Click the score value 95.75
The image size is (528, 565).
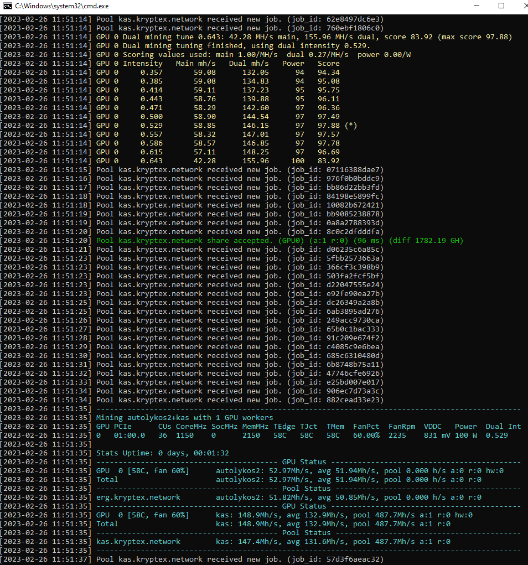[x=329, y=90]
